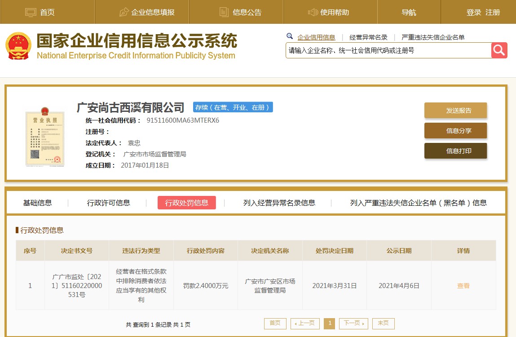Click the red magnifier search button
Screen dimensions: 516x337
tap(499, 50)
